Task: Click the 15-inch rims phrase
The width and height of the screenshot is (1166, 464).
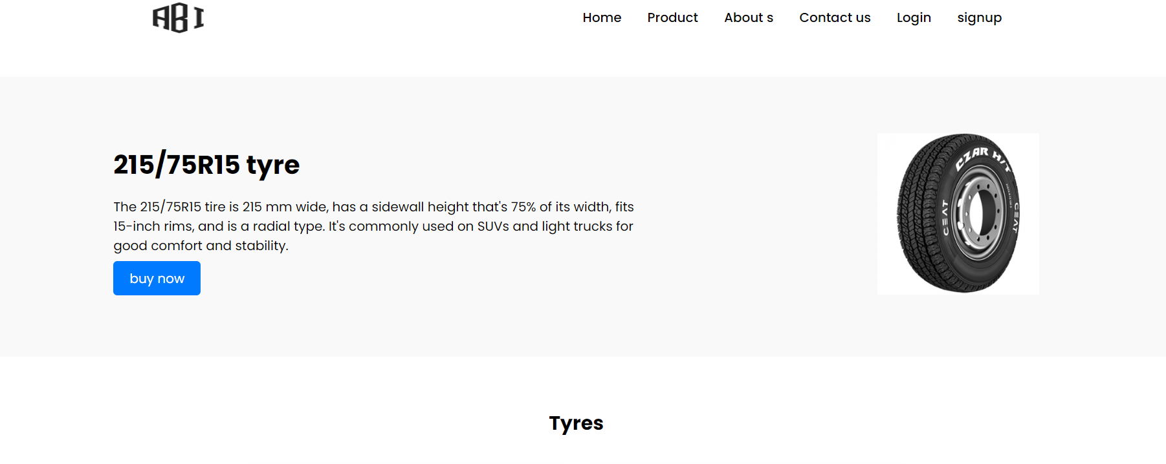Action: coord(153,226)
